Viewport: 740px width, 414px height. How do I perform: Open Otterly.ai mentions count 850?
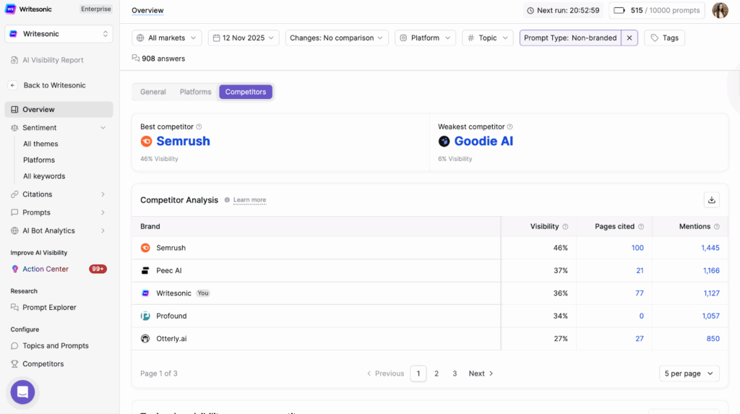pyautogui.click(x=713, y=338)
